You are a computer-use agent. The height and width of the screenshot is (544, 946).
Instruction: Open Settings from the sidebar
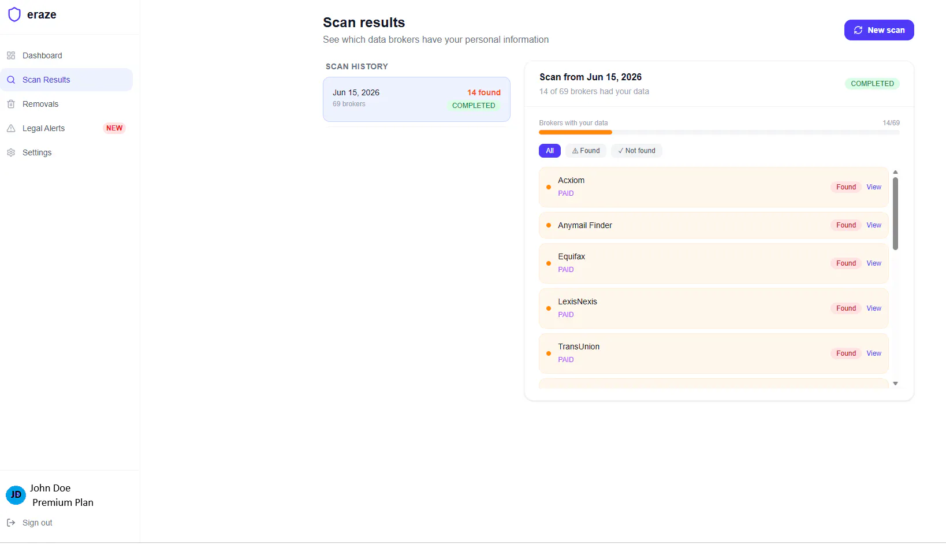click(x=66, y=152)
